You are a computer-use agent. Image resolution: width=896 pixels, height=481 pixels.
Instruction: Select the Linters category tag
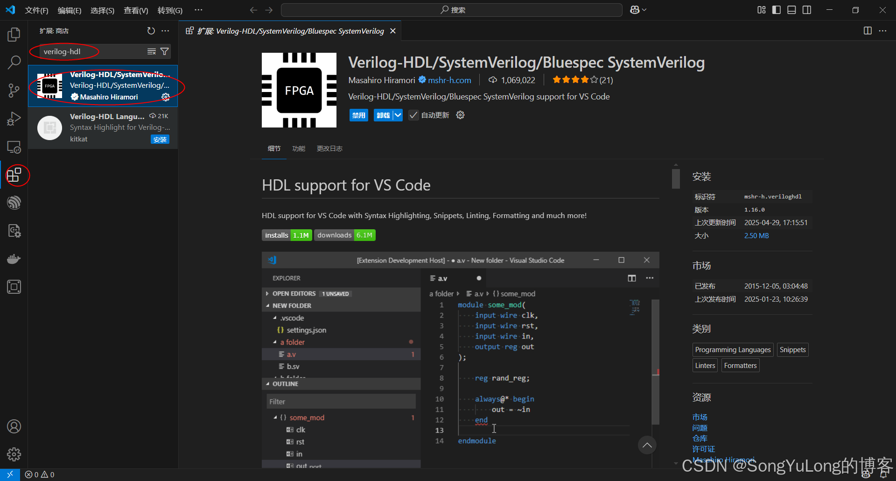click(x=705, y=366)
